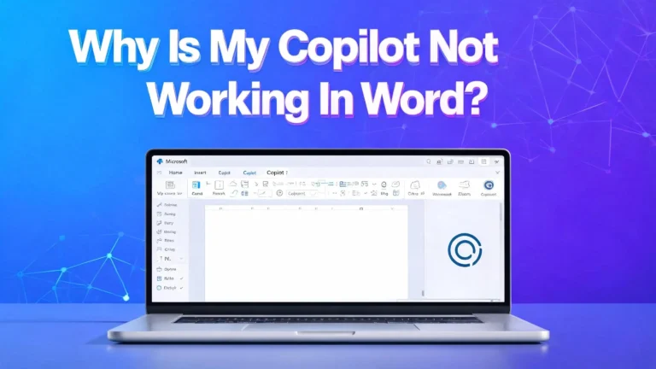Image resolution: width=656 pixels, height=369 pixels.
Task: Open search via the title bar magnifier icon
Action: click(x=429, y=161)
